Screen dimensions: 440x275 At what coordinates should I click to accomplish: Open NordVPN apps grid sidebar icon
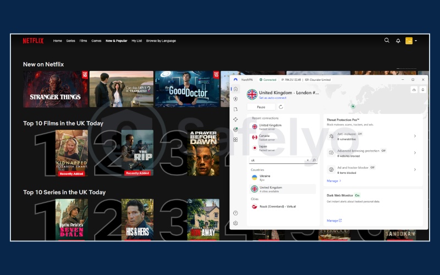(x=235, y=140)
